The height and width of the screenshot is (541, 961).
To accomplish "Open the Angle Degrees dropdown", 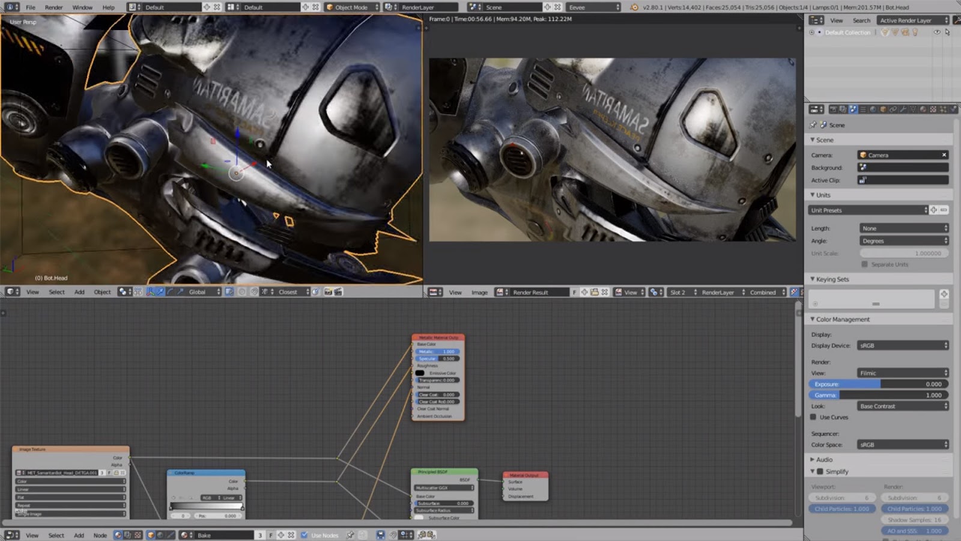I will 904,241.
